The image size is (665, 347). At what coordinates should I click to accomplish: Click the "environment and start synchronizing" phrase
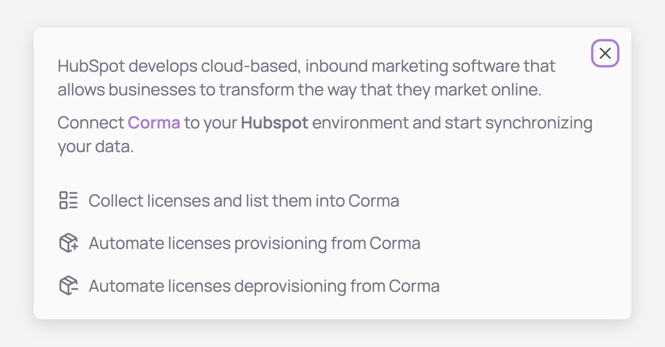(x=452, y=123)
